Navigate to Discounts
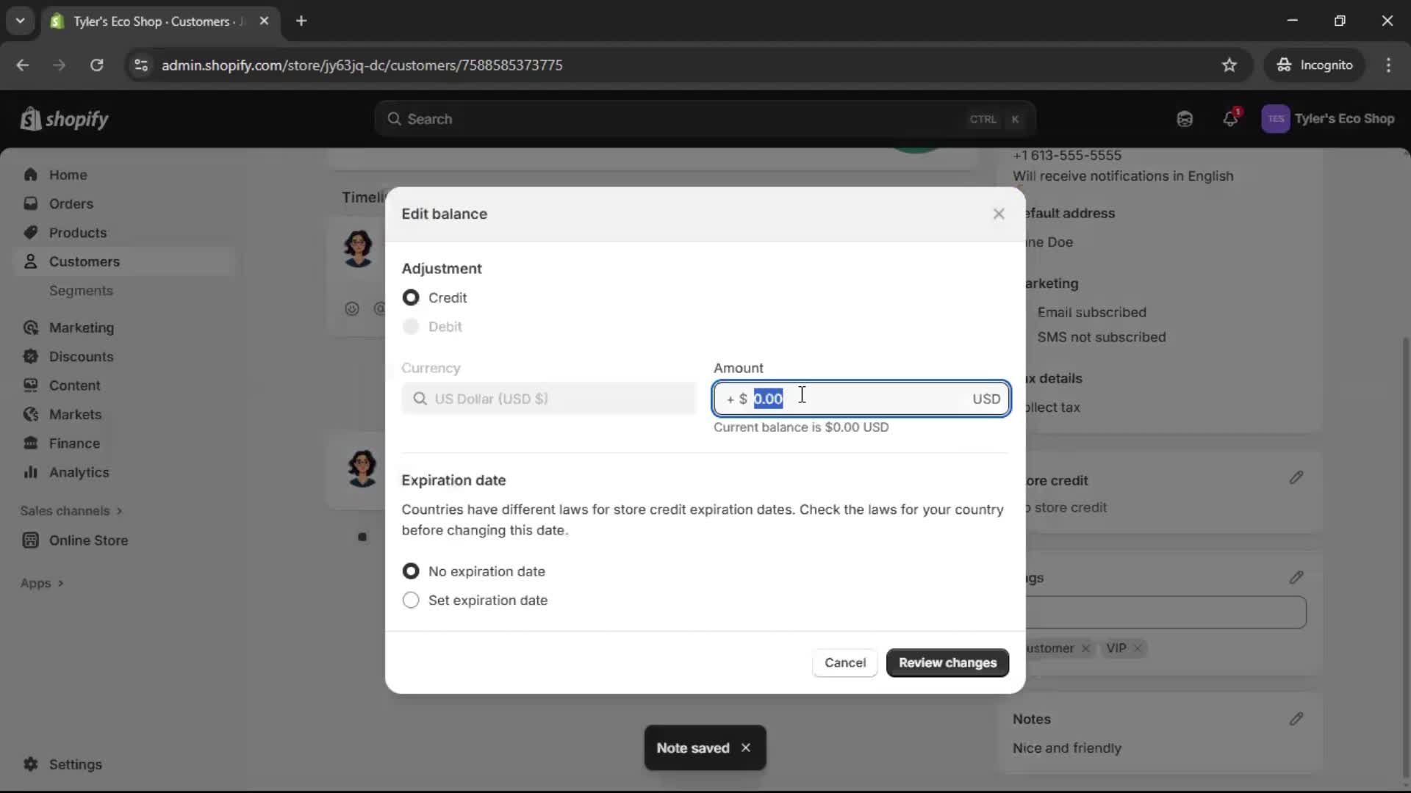1411x793 pixels. coord(81,356)
